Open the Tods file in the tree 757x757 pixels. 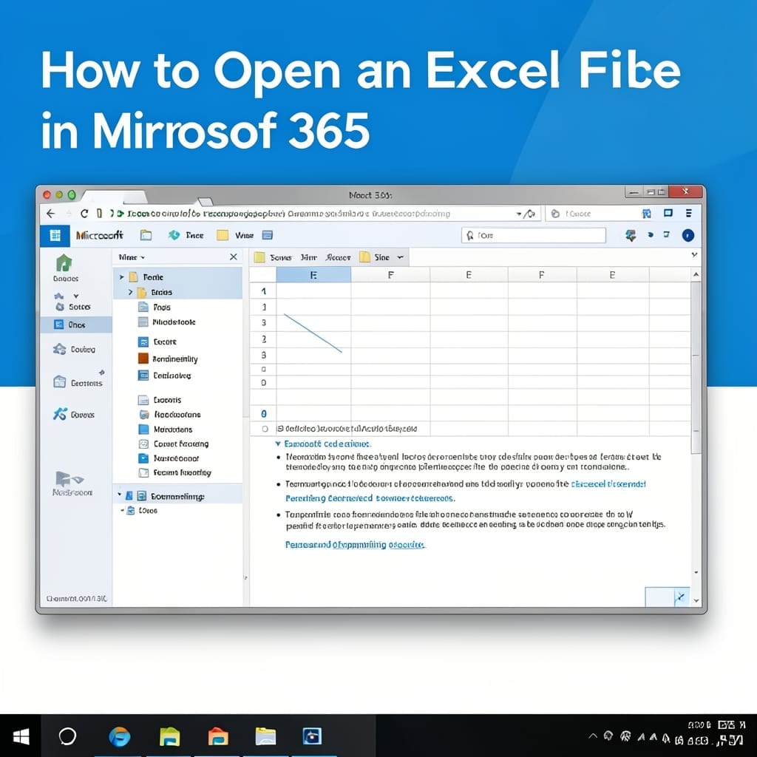coord(154,307)
